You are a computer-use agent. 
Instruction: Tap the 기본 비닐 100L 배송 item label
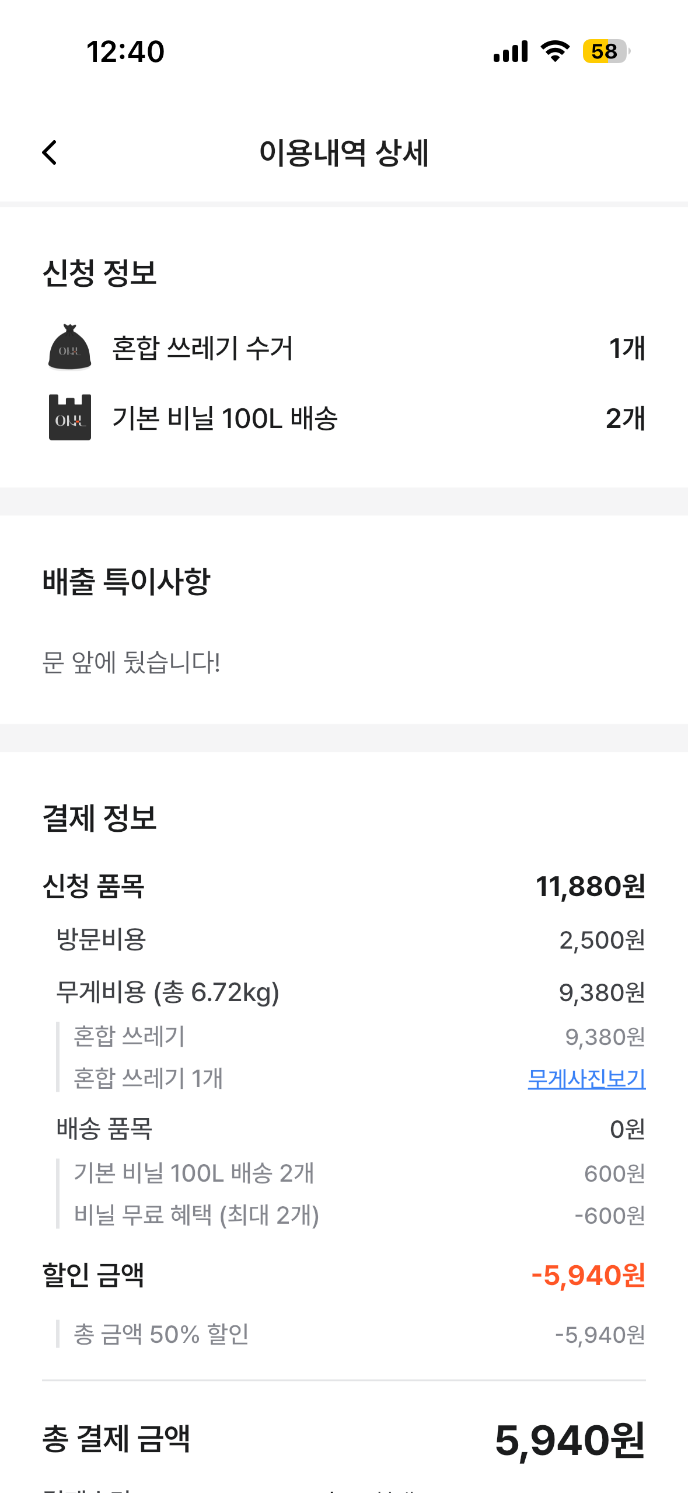[x=225, y=418]
